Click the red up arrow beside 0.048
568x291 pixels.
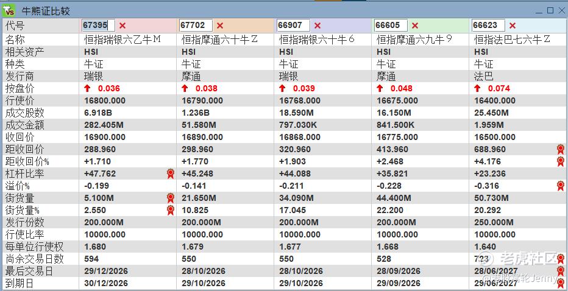[x=380, y=88]
